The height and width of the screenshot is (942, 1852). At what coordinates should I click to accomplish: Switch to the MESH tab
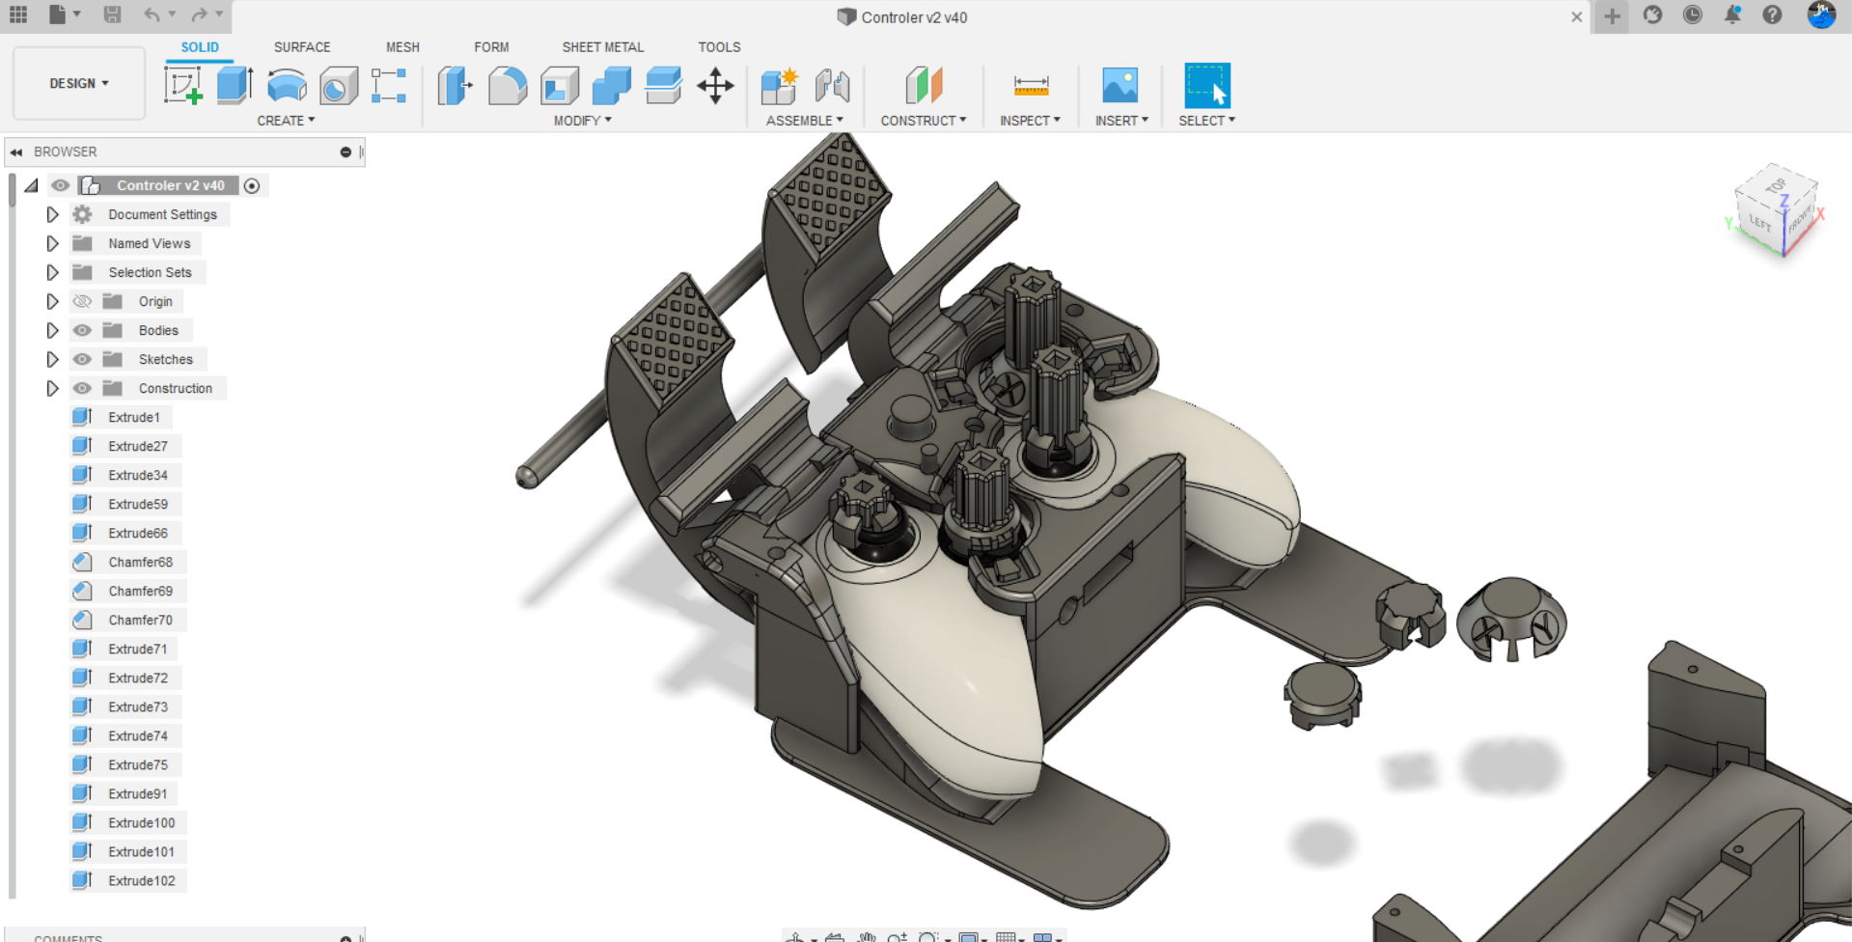[402, 46]
